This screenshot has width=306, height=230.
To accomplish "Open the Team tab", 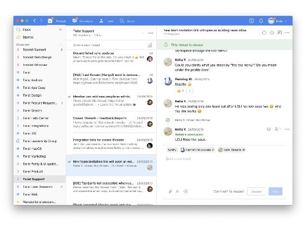I will pyautogui.click(x=106, y=21).
